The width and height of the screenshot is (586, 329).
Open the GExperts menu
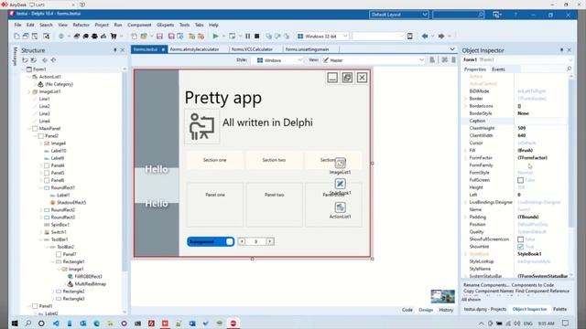coord(165,25)
